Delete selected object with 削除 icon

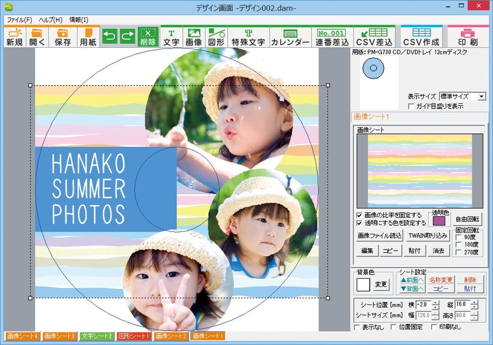[148, 37]
